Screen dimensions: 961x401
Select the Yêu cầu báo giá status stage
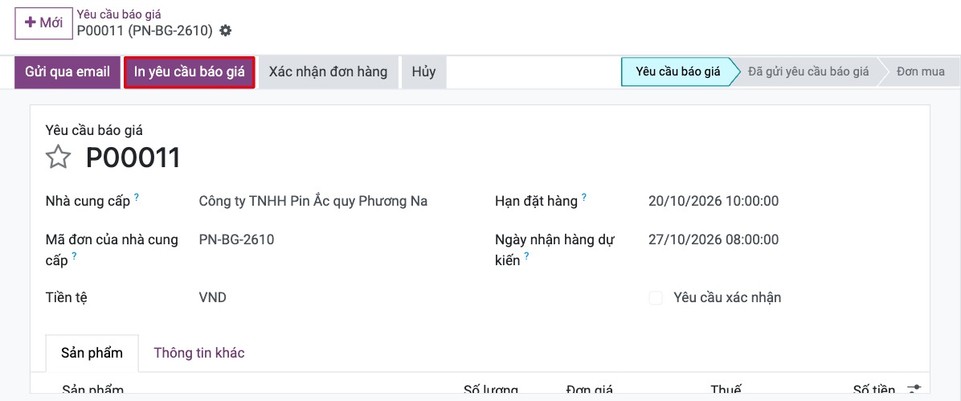click(677, 72)
